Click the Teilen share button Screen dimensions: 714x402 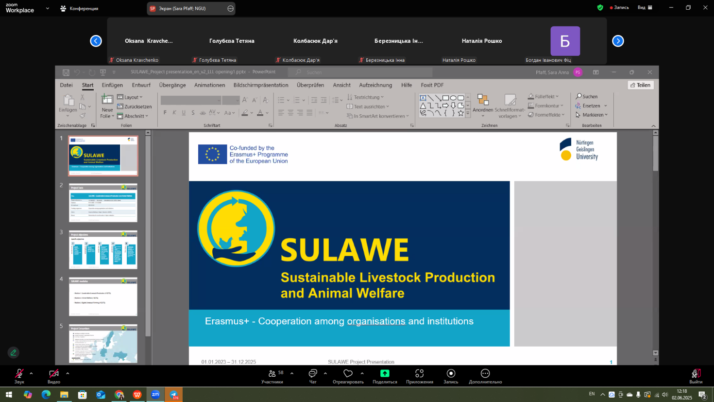coord(641,85)
